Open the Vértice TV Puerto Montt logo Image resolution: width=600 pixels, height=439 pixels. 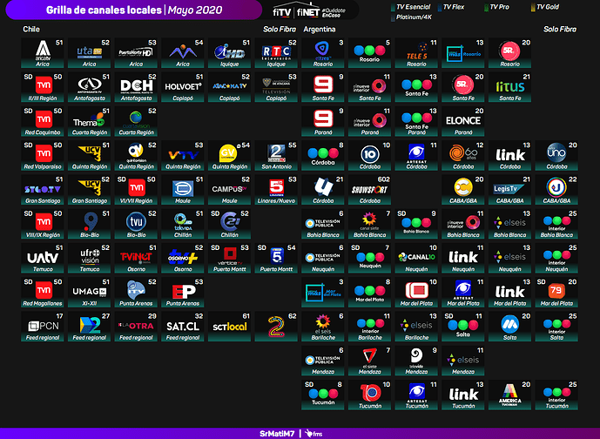click(230, 256)
